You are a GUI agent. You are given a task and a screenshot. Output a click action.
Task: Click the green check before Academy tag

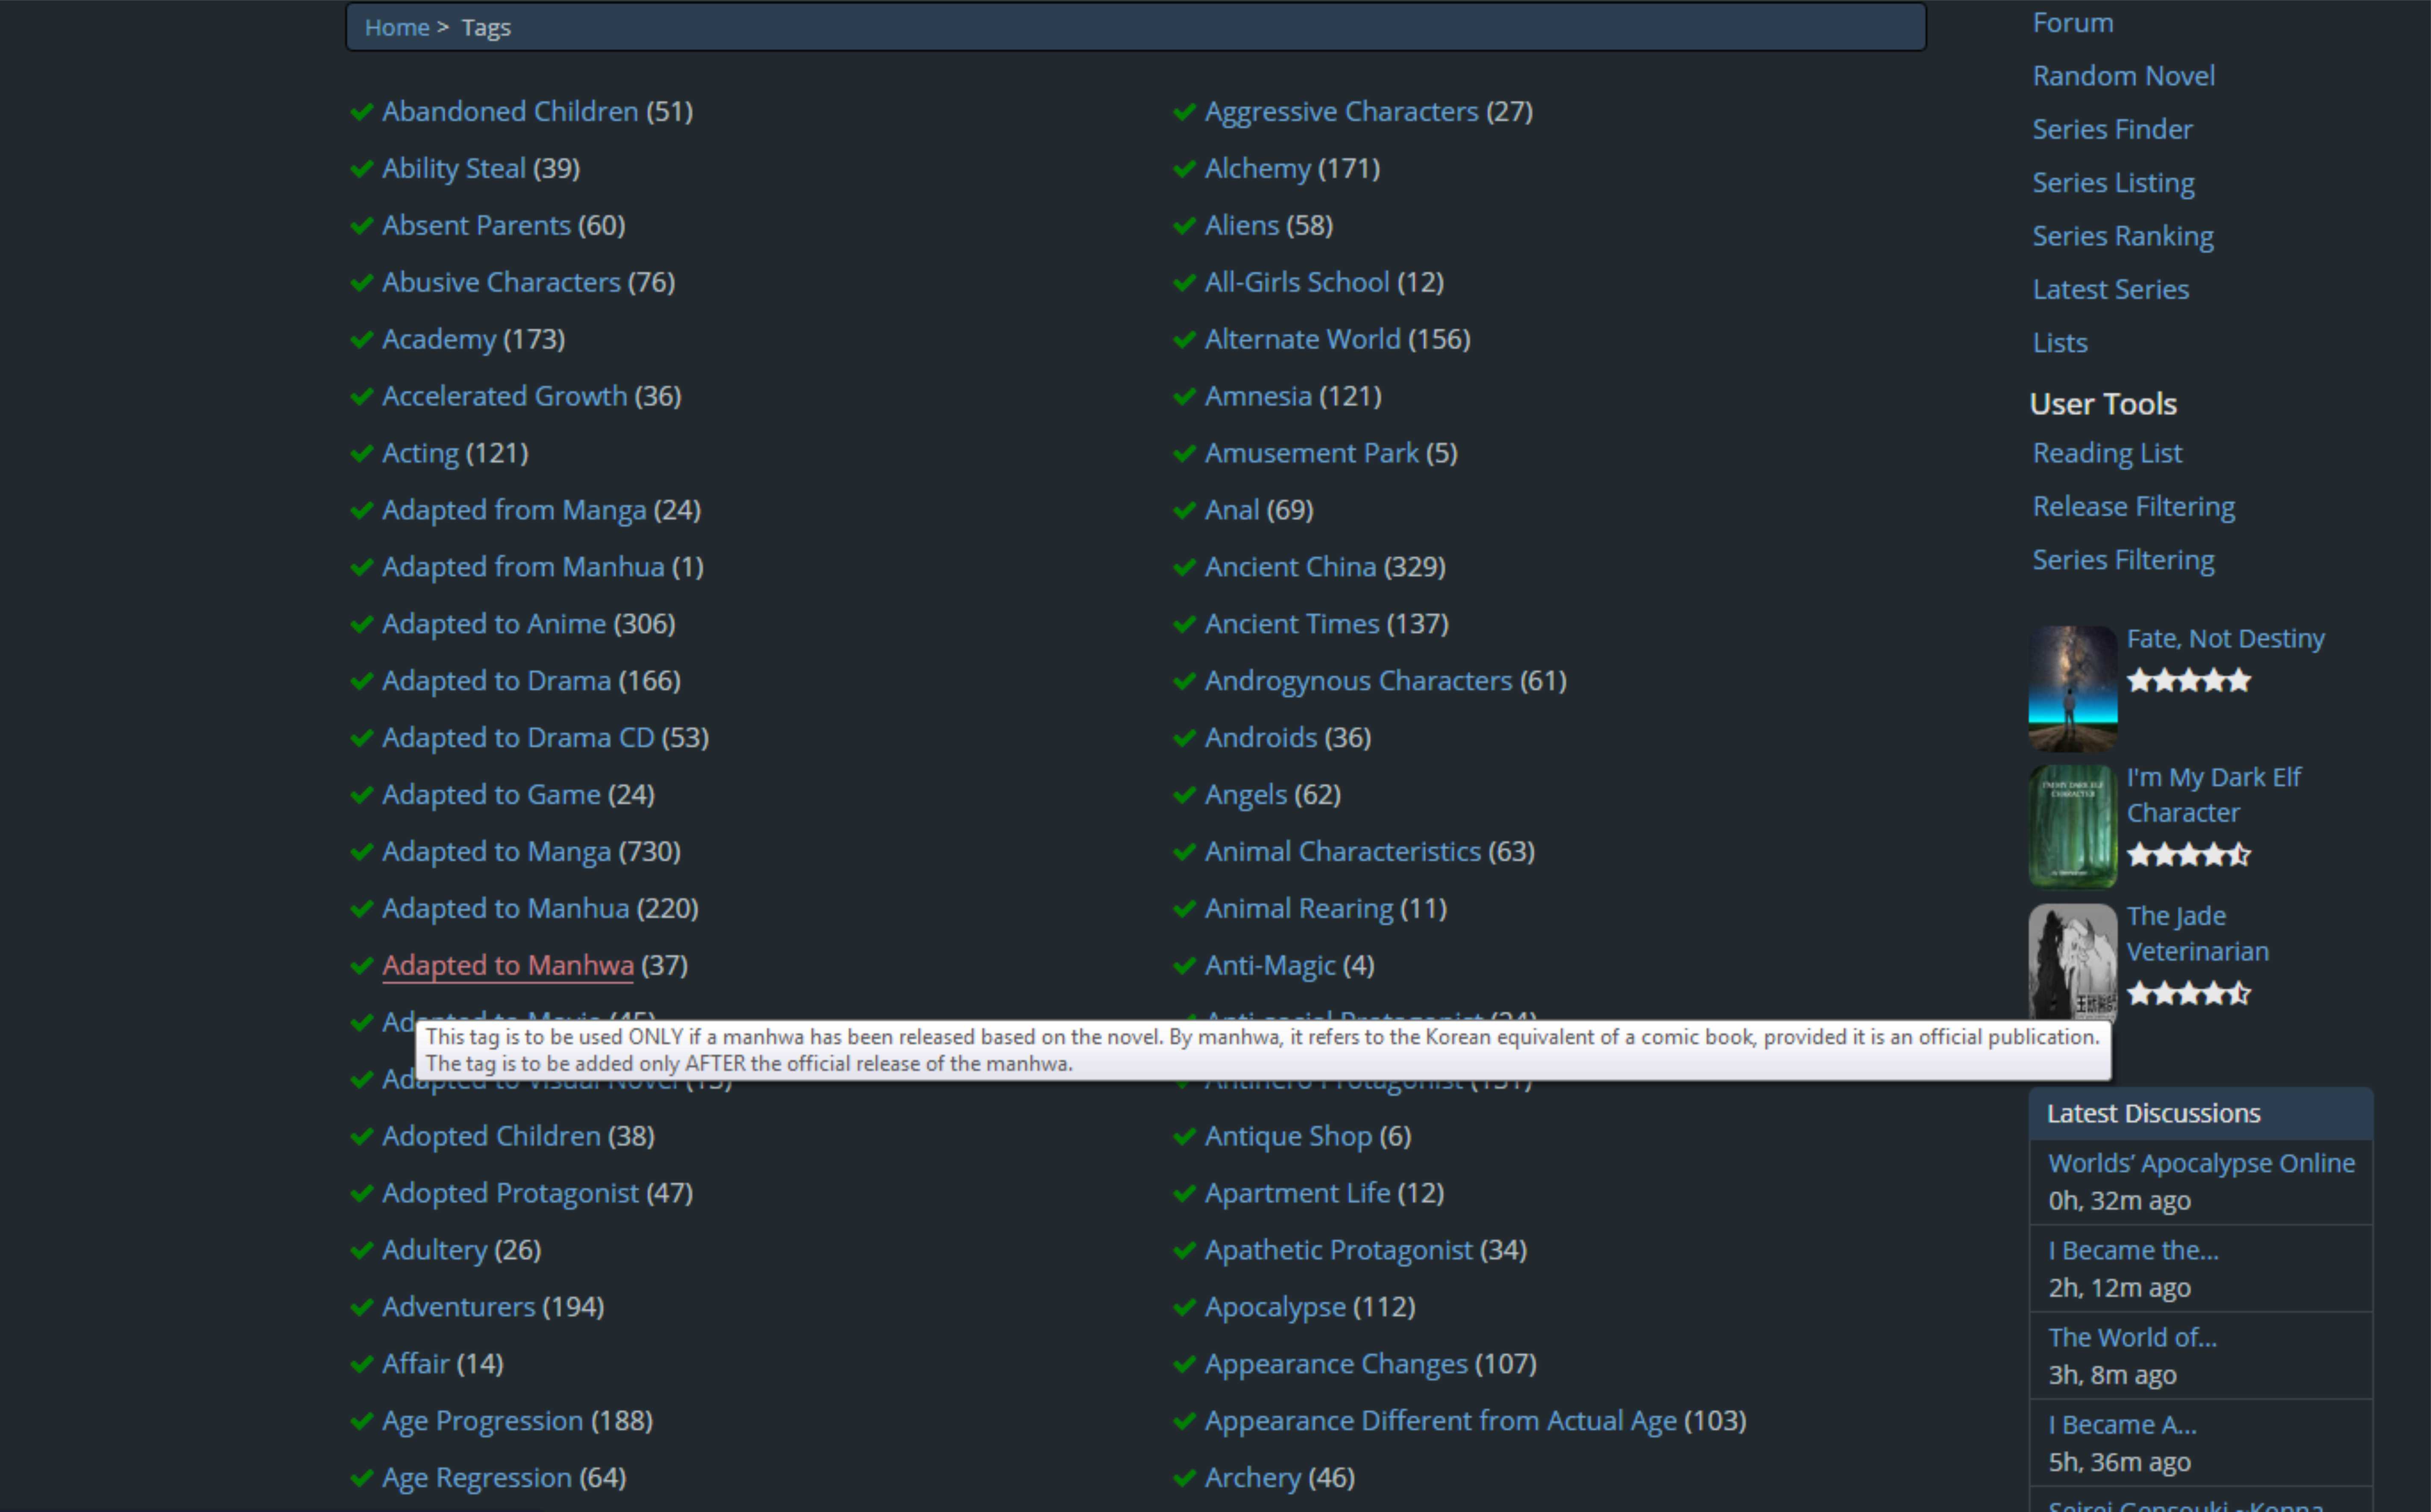coord(362,340)
